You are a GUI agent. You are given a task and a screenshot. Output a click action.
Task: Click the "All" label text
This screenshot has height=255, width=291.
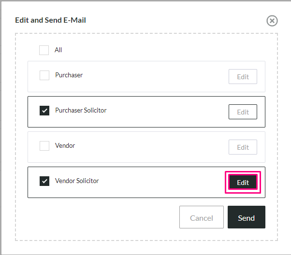(58, 50)
